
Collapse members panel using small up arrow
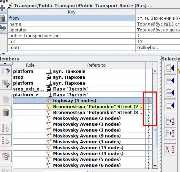pyautogui.click(x=5, y=63)
